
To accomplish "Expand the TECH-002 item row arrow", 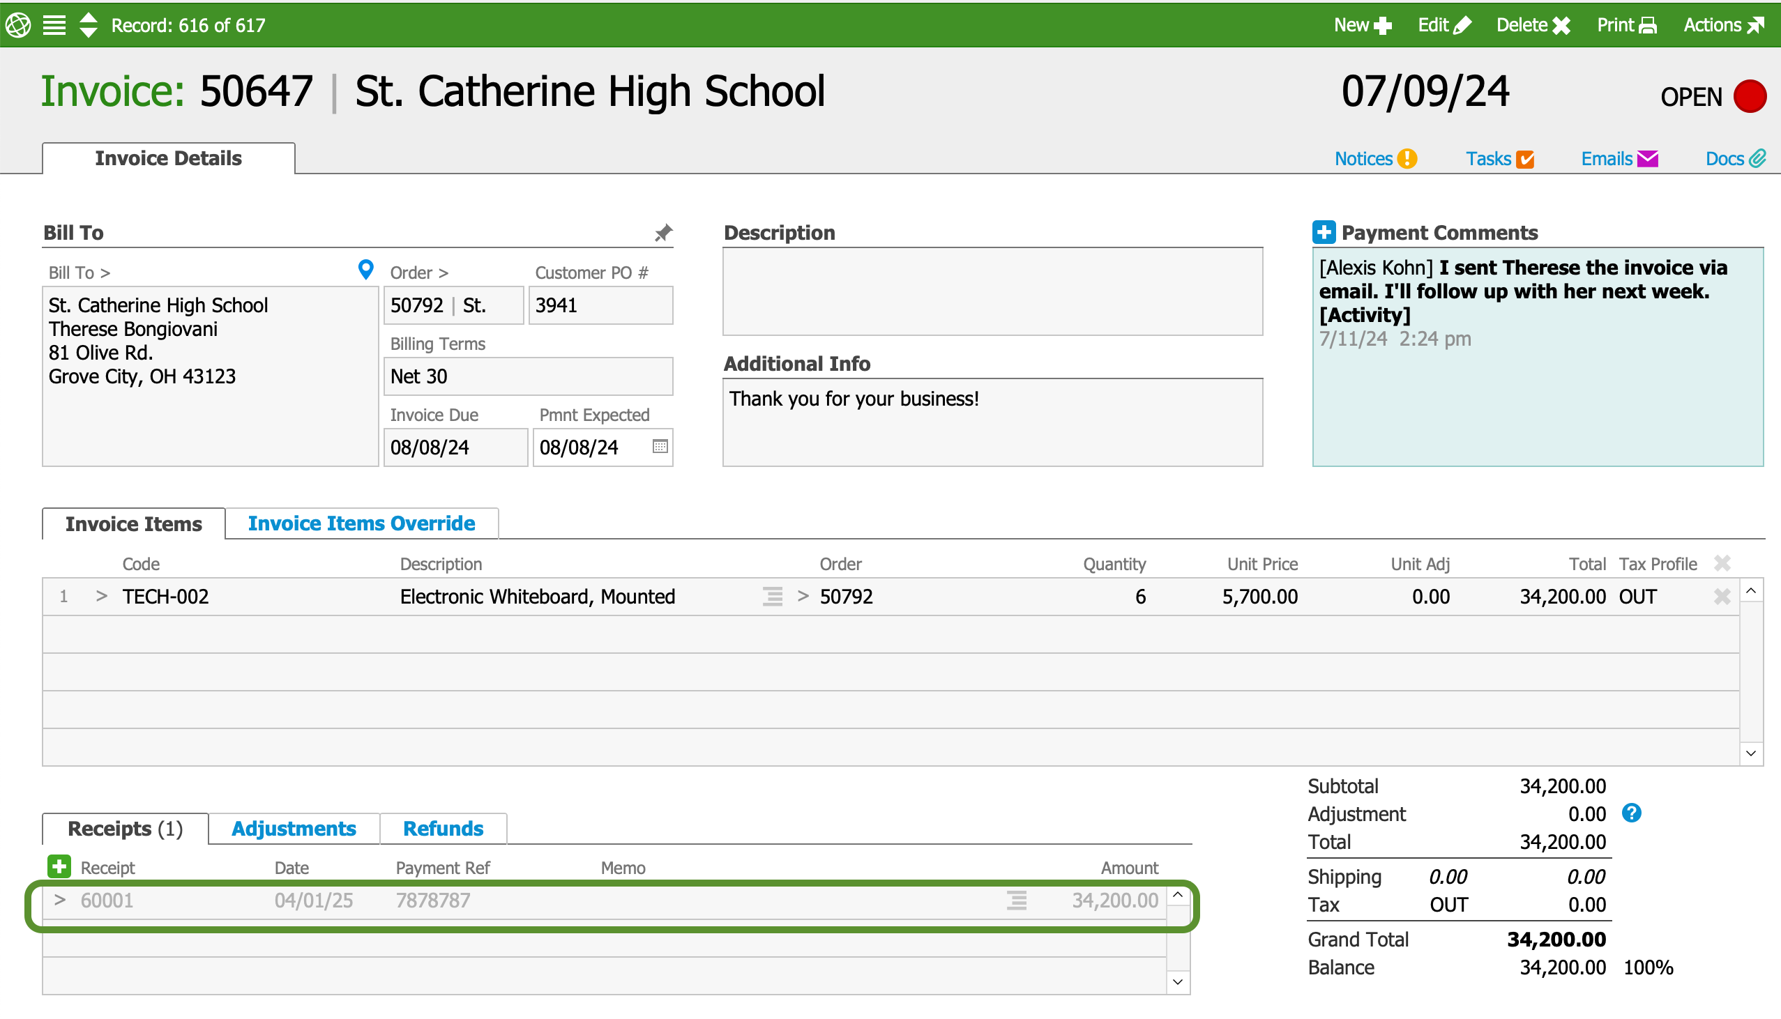I will (102, 597).
